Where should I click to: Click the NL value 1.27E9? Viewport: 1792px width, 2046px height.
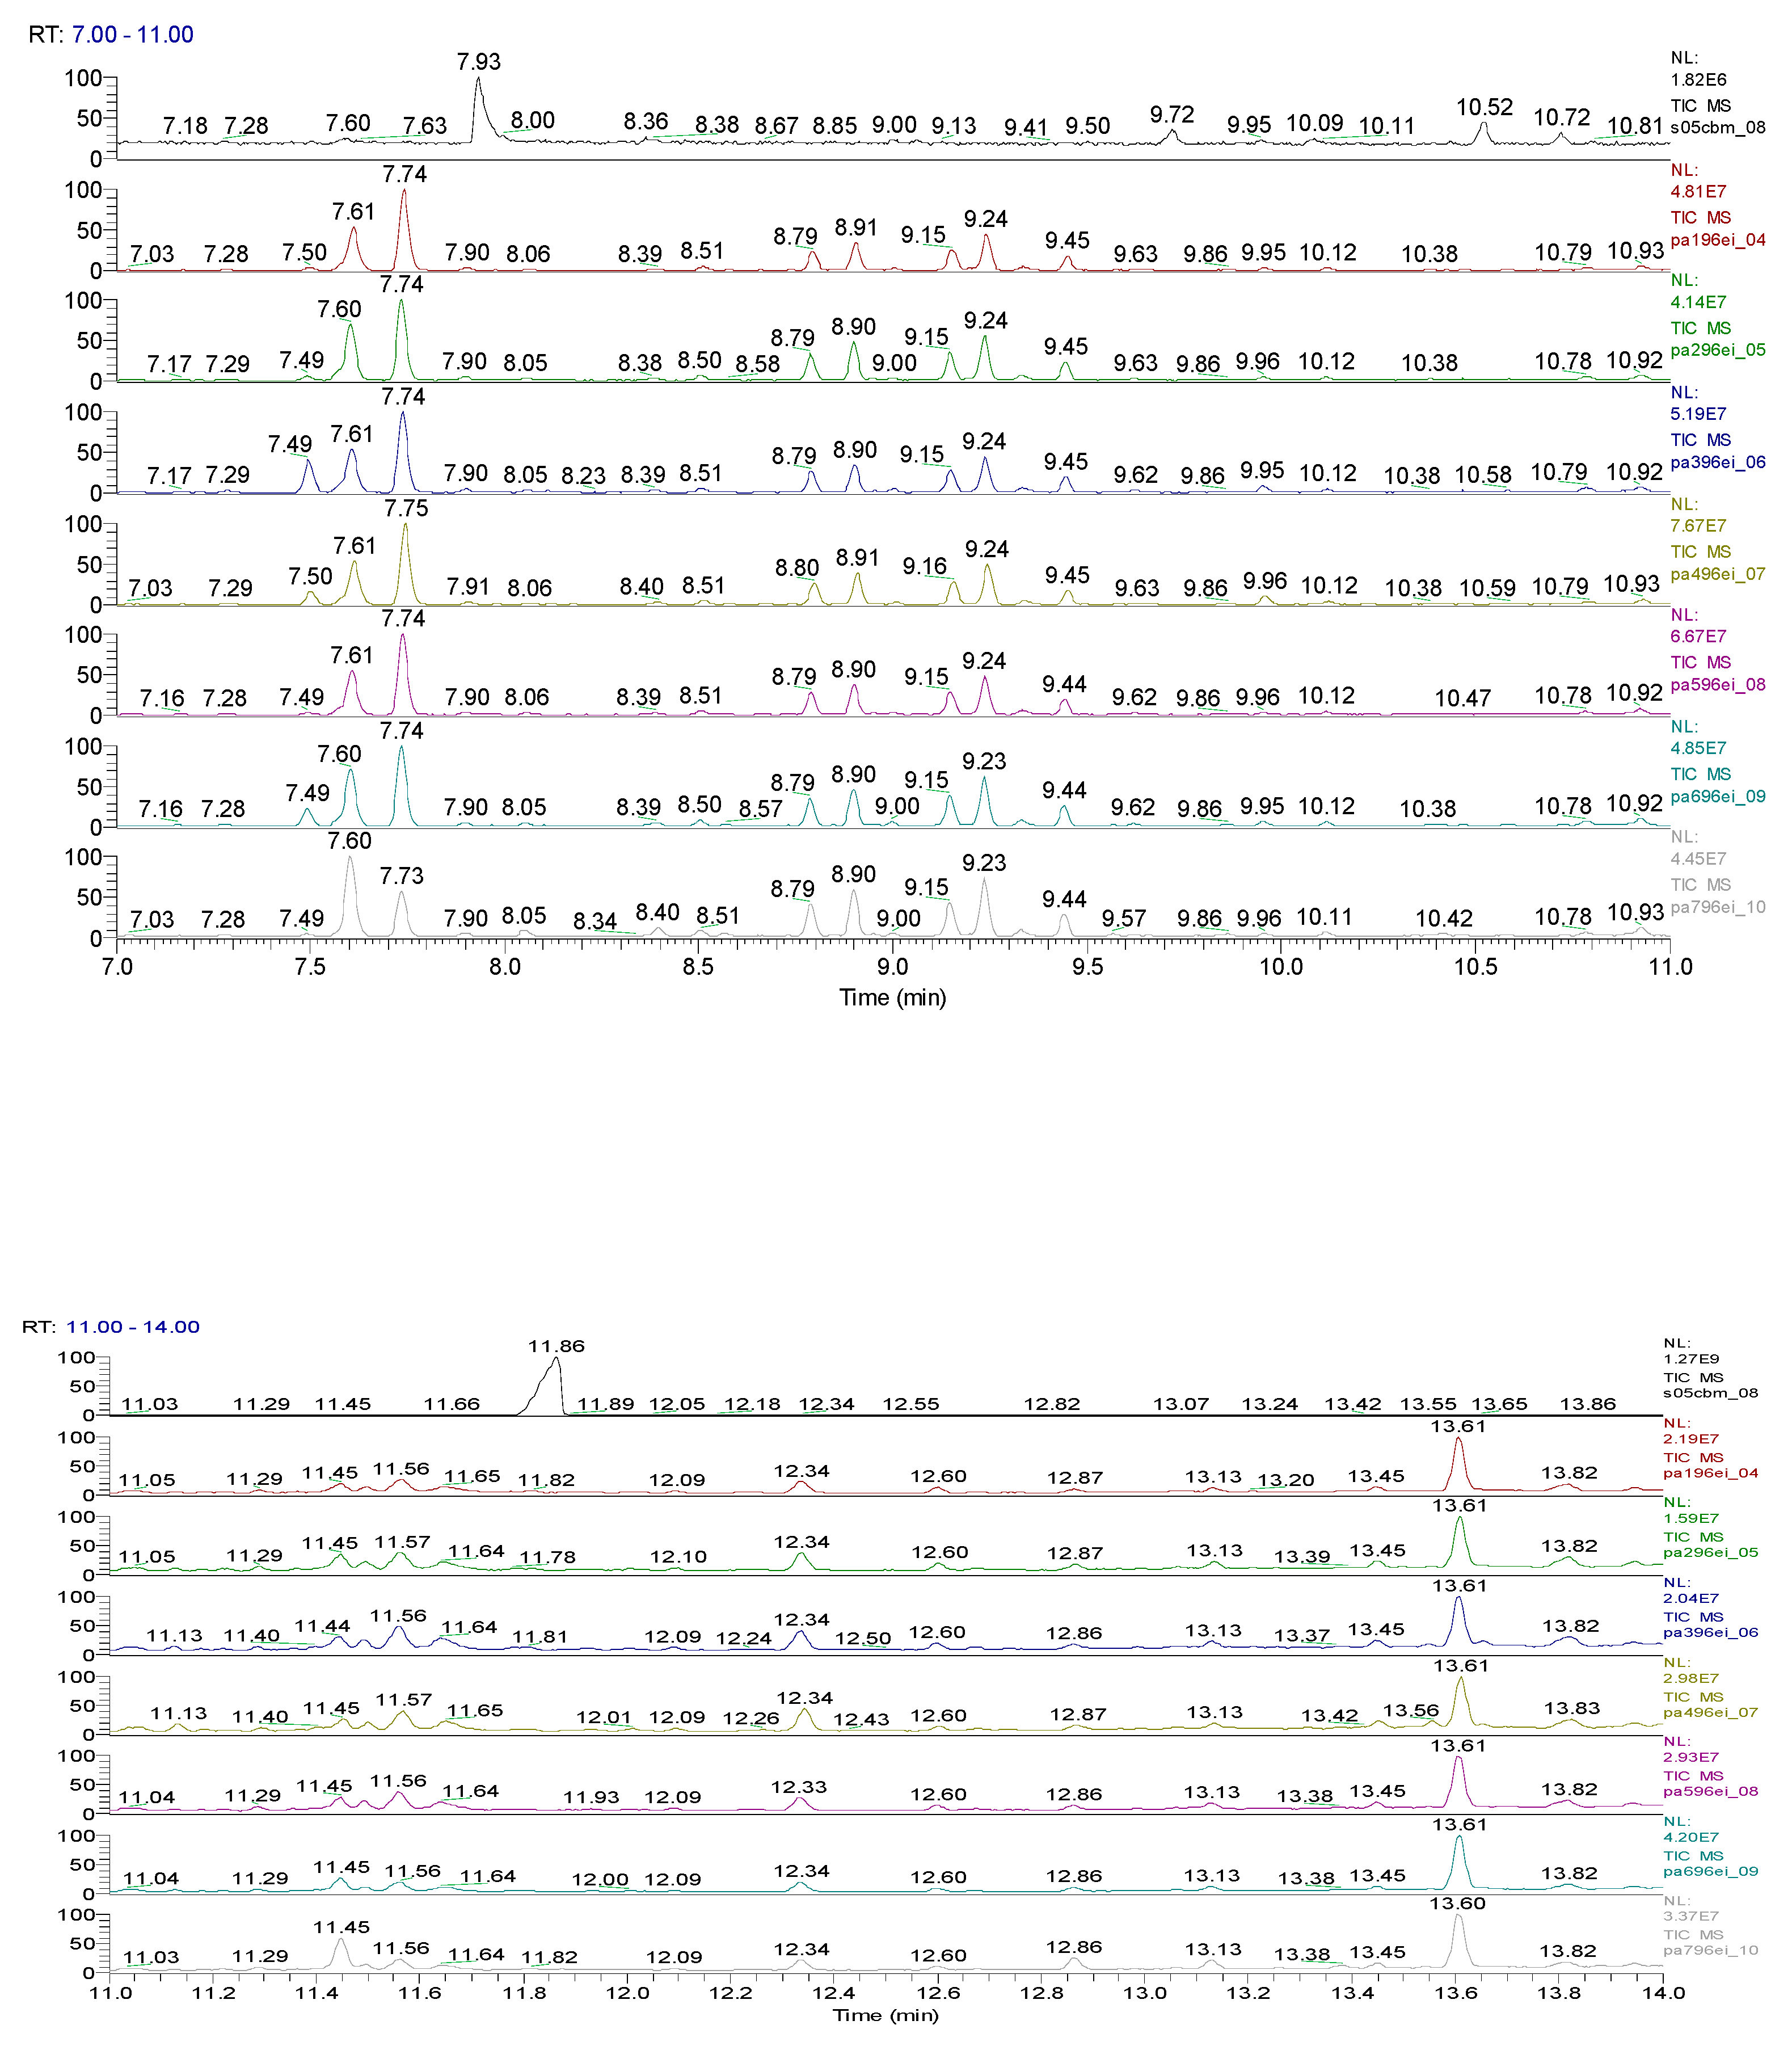tap(1691, 1359)
